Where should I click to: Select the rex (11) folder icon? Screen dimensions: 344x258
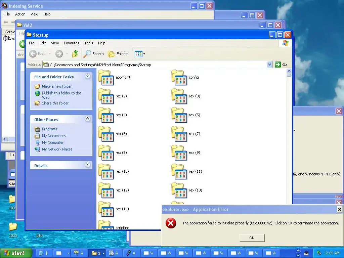(179, 172)
